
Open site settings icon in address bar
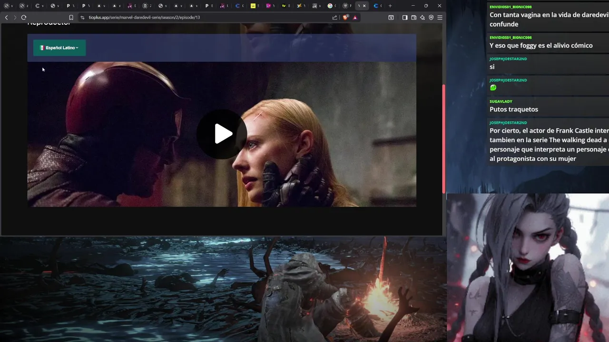(82, 18)
